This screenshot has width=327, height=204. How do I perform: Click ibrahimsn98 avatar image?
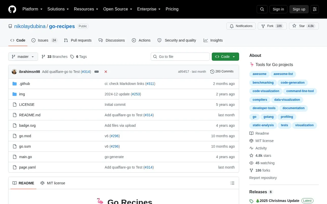tap(14, 72)
